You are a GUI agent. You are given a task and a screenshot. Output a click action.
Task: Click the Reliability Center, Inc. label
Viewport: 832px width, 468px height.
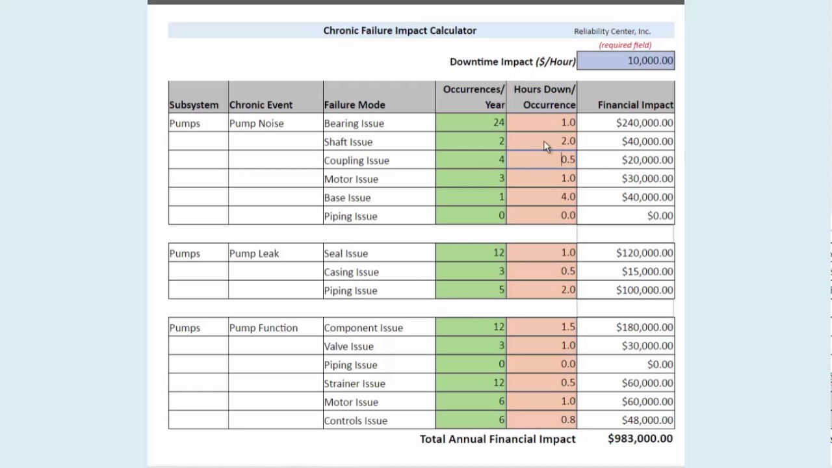(612, 31)
